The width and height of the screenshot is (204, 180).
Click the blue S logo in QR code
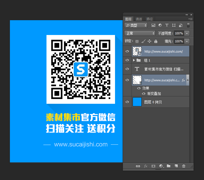tap(81, 69)
